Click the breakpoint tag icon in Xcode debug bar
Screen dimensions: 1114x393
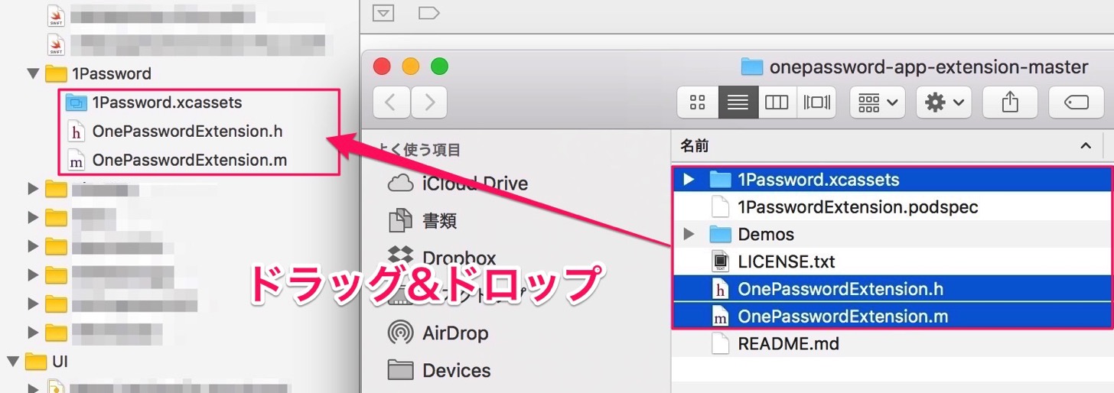pos(429,13)
